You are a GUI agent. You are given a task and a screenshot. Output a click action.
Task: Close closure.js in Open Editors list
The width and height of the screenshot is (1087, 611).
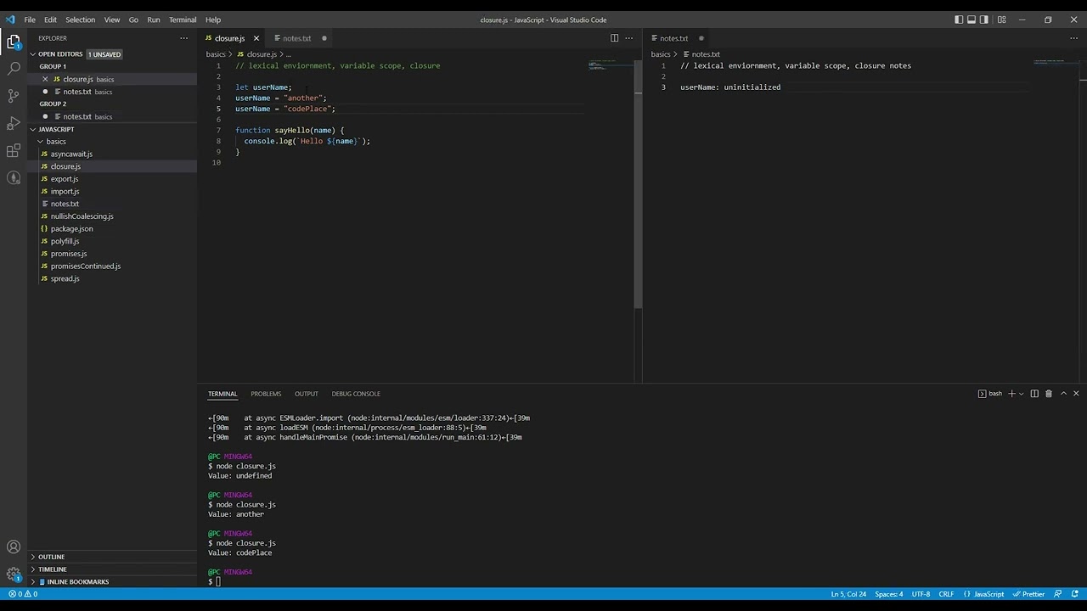46,79
